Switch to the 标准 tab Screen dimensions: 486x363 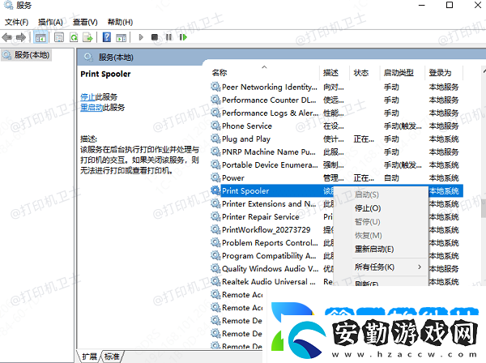click(112, 357)
